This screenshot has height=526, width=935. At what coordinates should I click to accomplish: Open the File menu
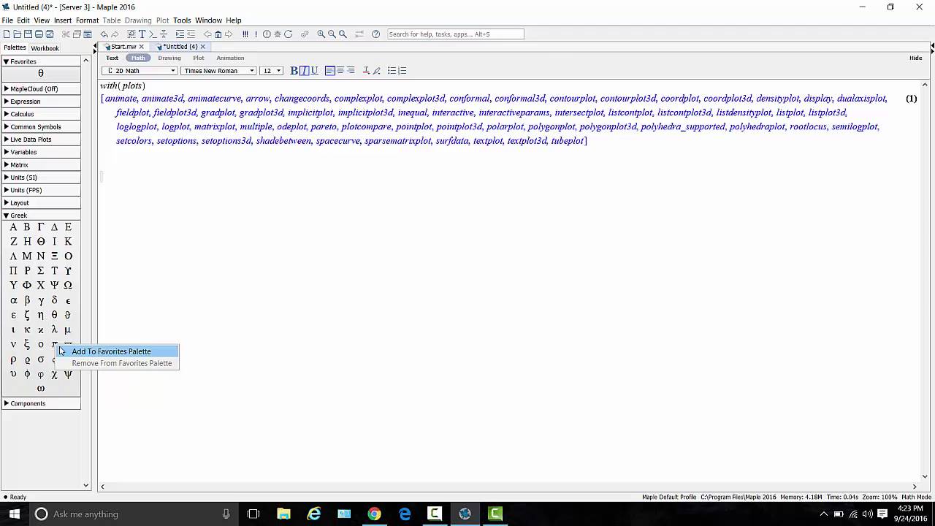(x=7, y=20)
